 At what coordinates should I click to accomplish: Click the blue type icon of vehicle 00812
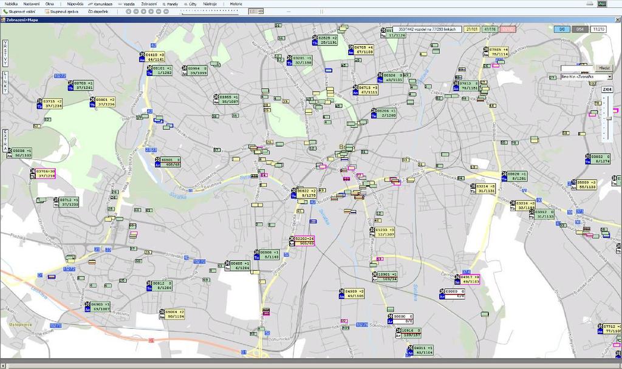149,288
